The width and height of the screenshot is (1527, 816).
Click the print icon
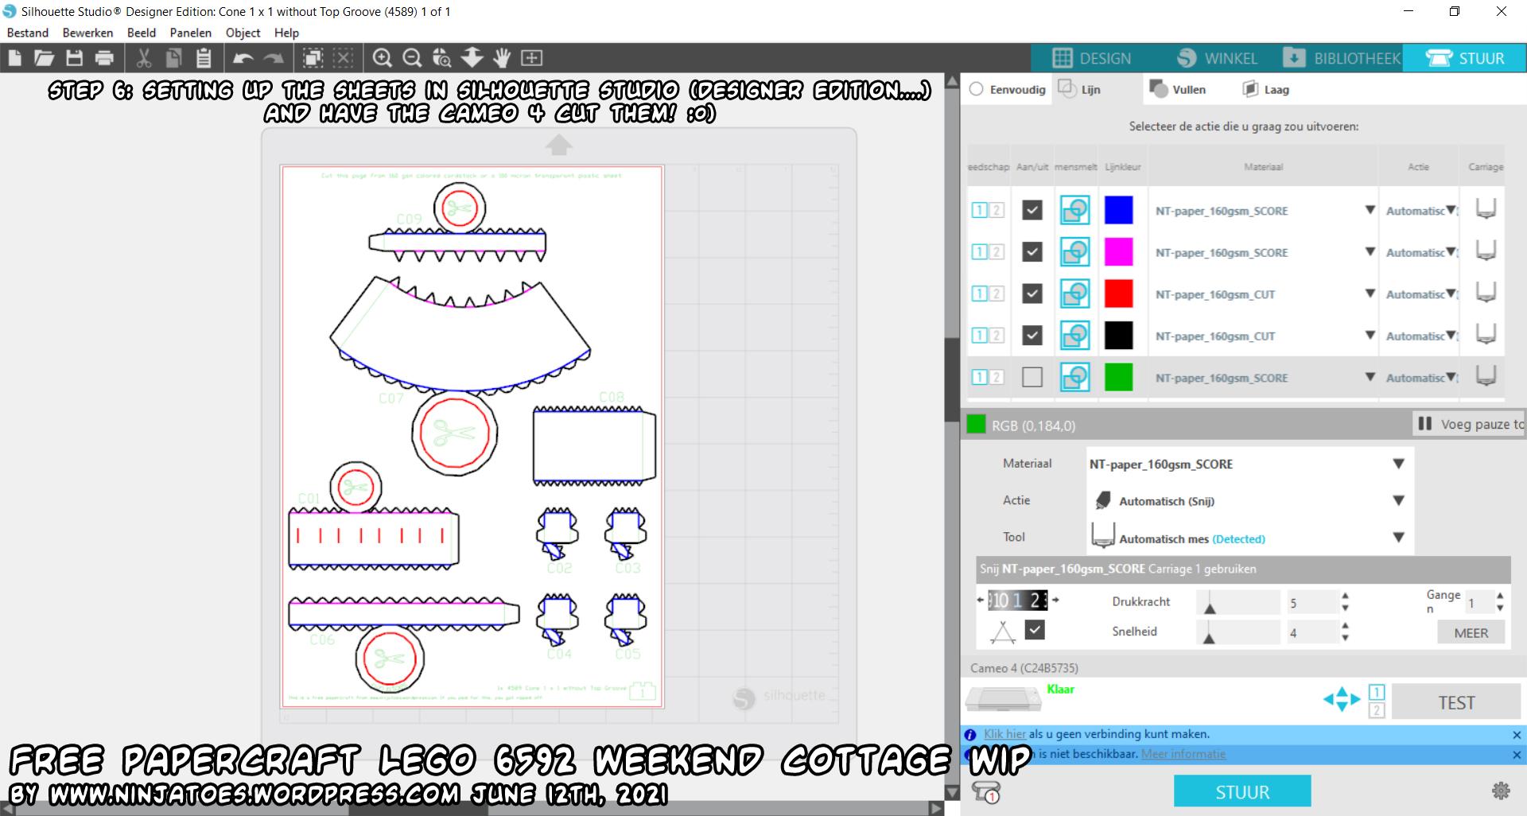pos(104,58)
